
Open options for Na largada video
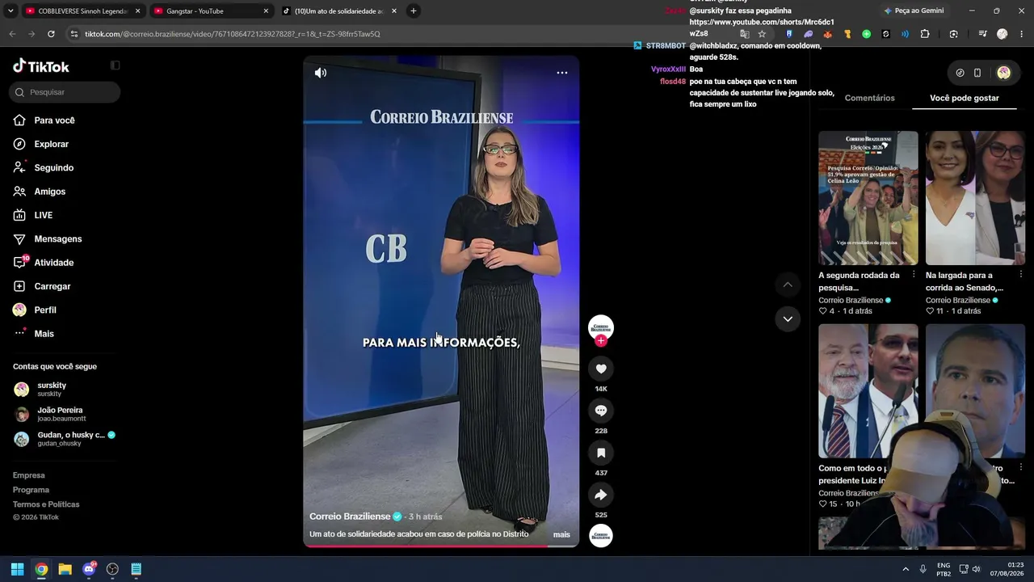click(1020, 275)
